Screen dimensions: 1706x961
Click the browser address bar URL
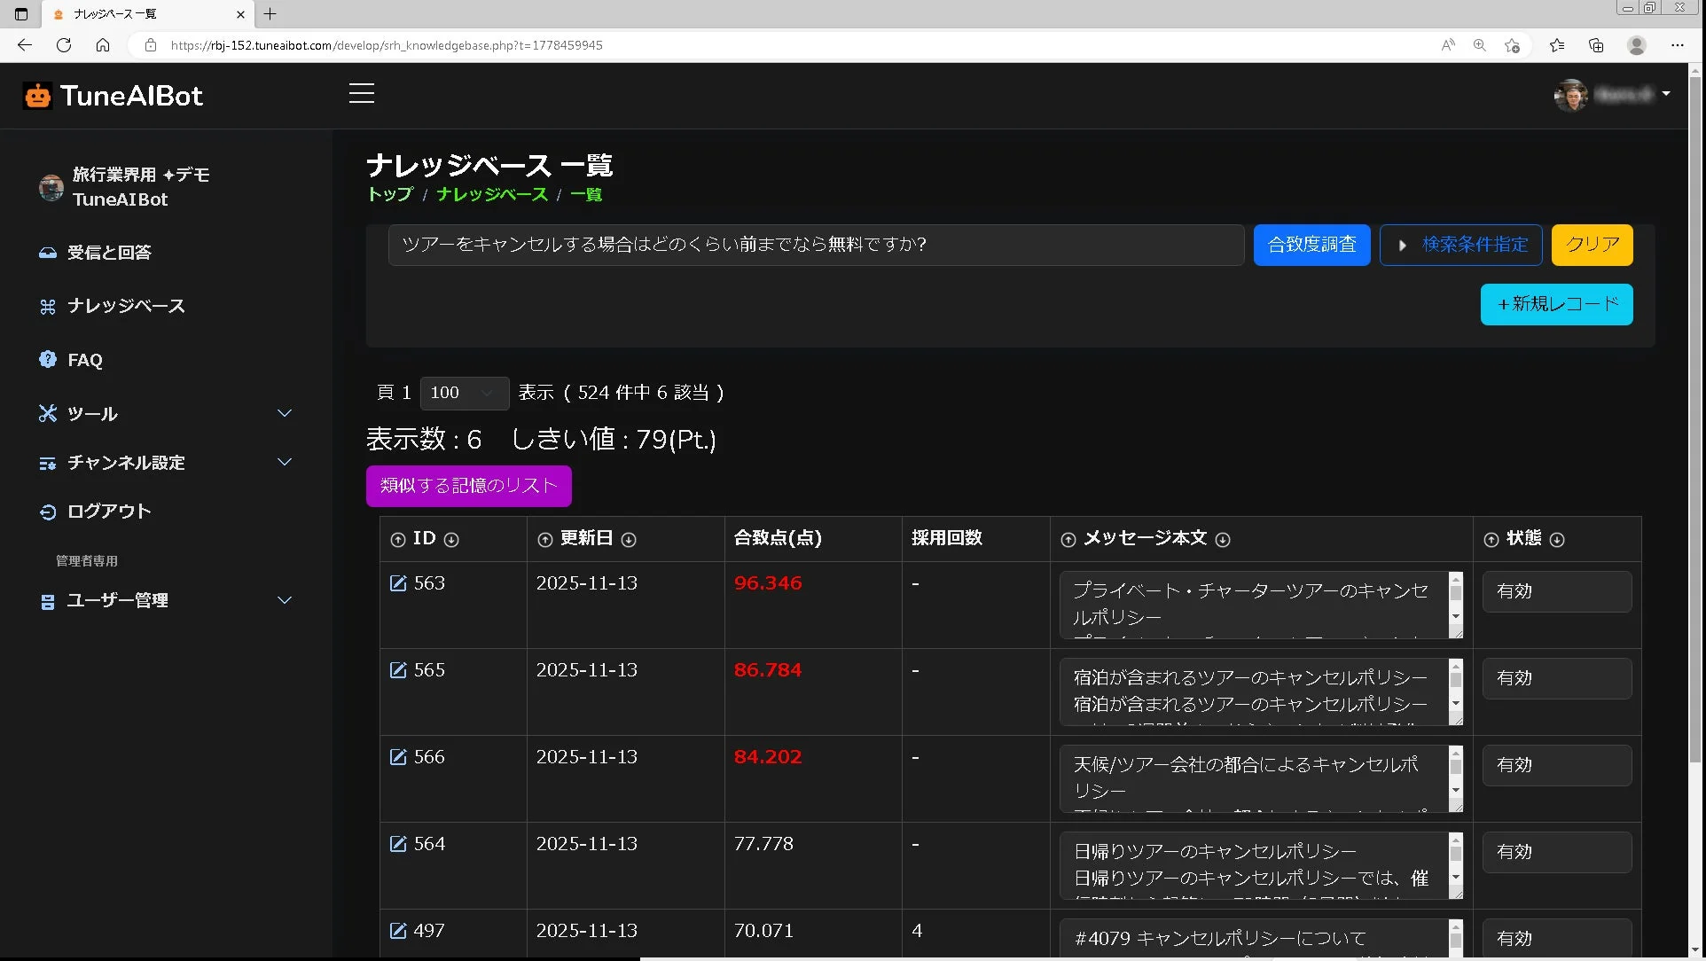click(387, 45)
